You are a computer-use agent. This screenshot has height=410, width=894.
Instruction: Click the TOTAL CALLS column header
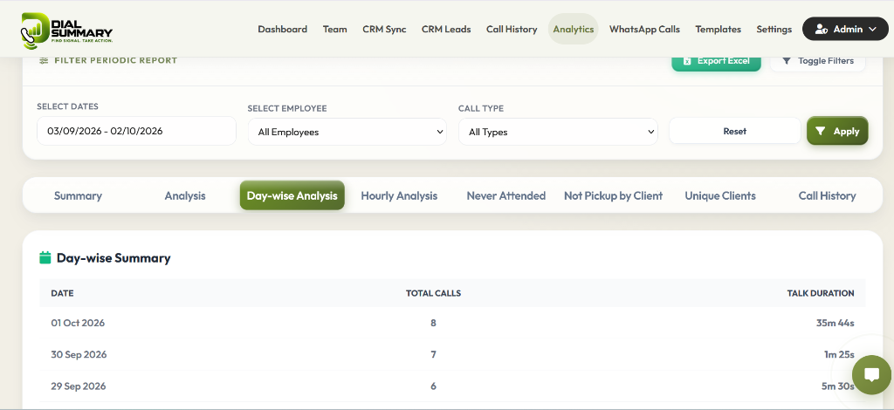click(433, 293)
